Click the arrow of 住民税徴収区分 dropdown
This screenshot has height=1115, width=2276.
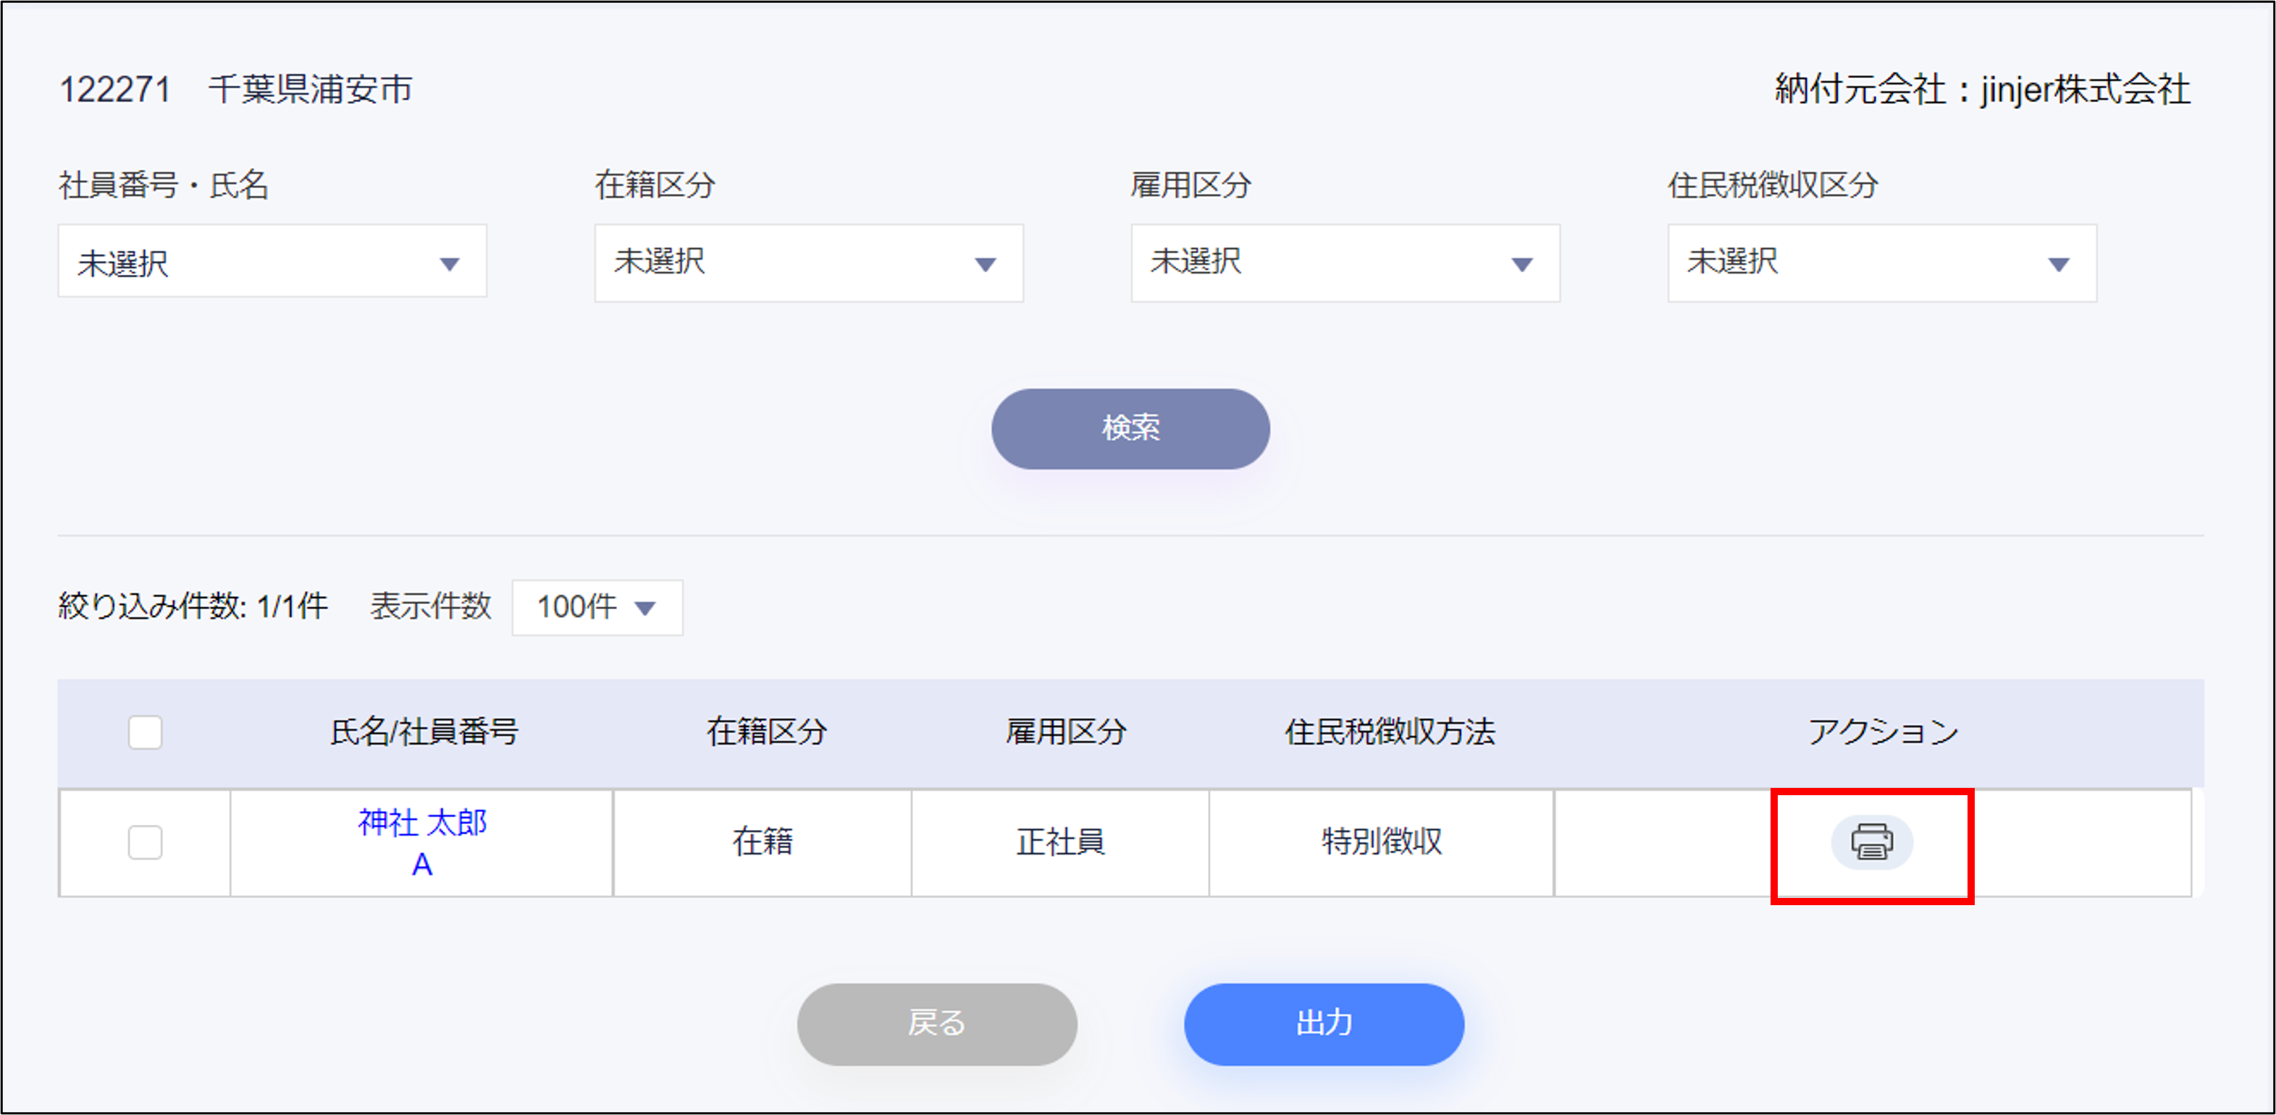coord(2059,264)
